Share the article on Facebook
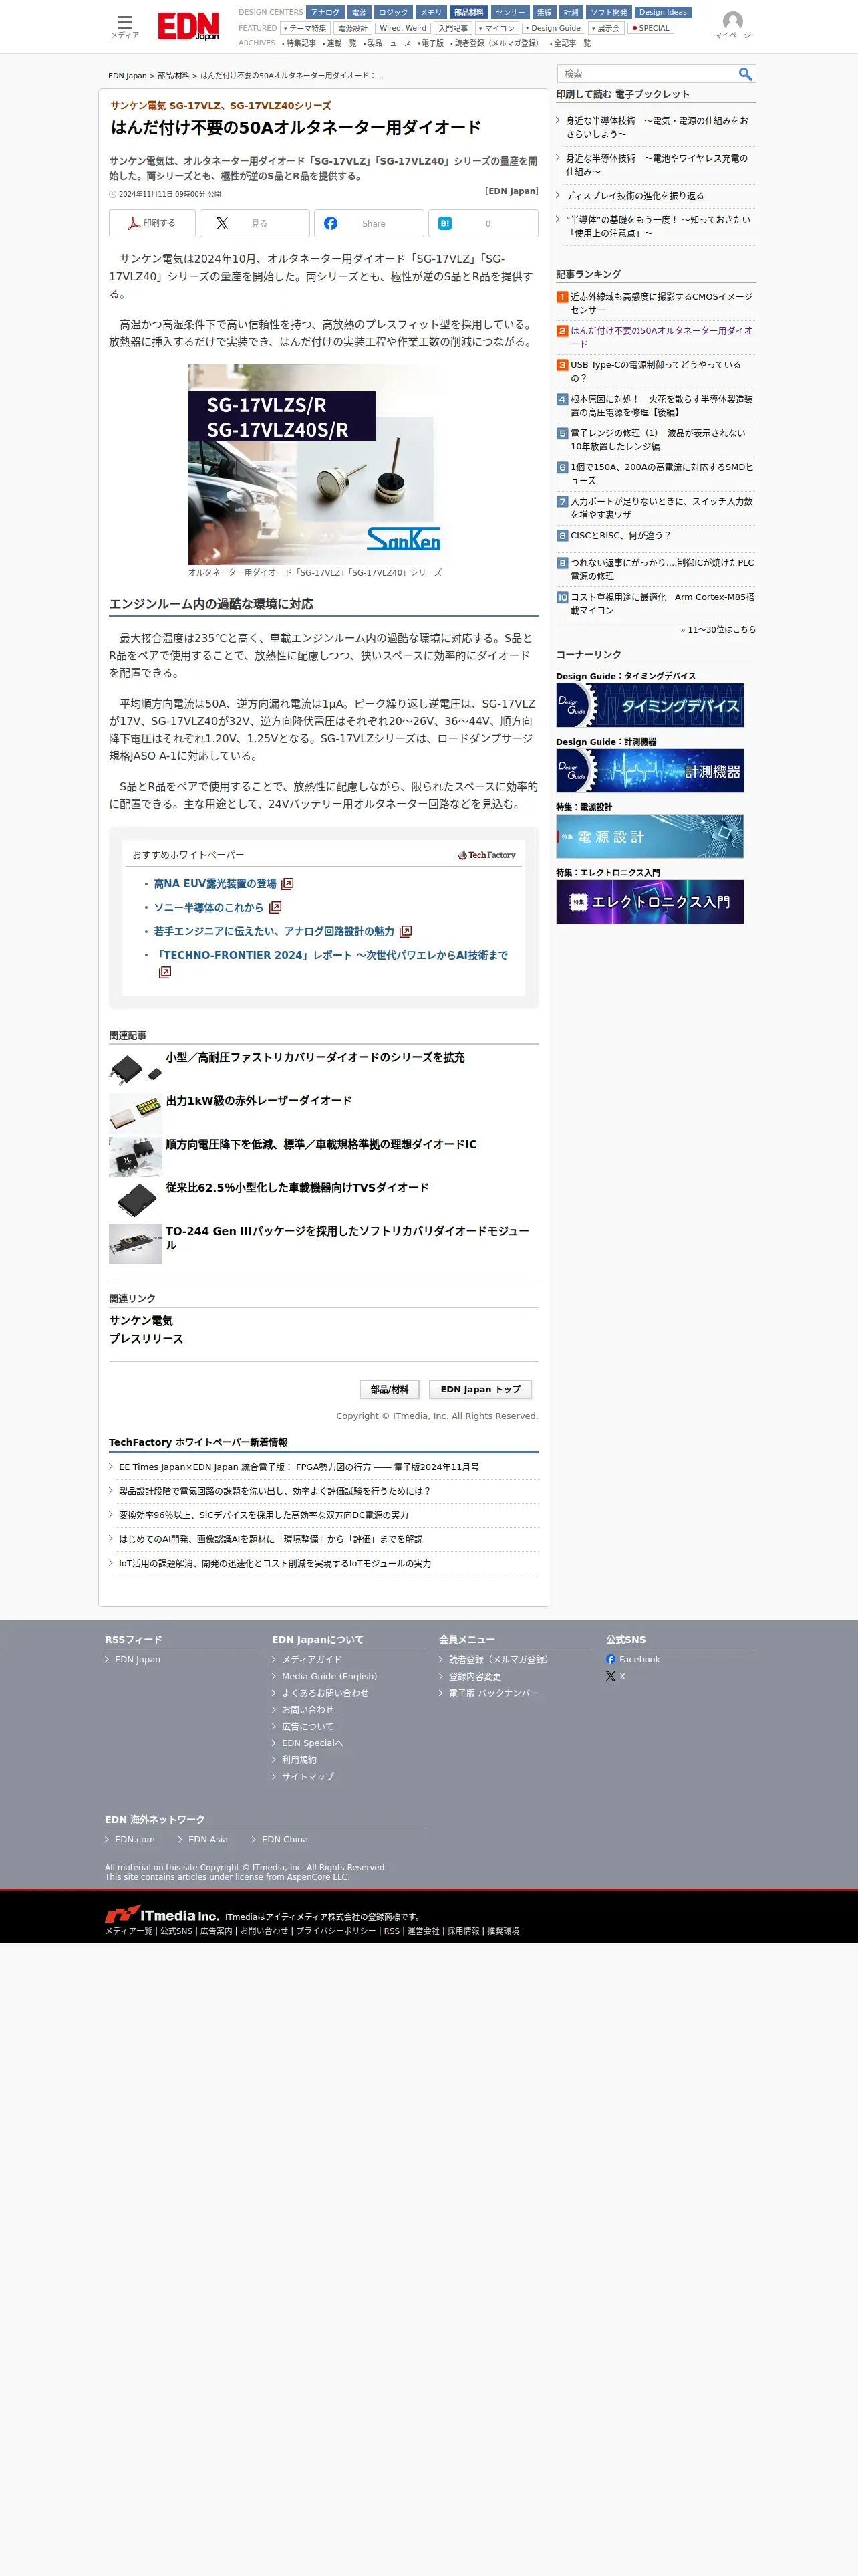Viewport: 858px width, 2576px height. pyautogui.click(x=369, y=223)
